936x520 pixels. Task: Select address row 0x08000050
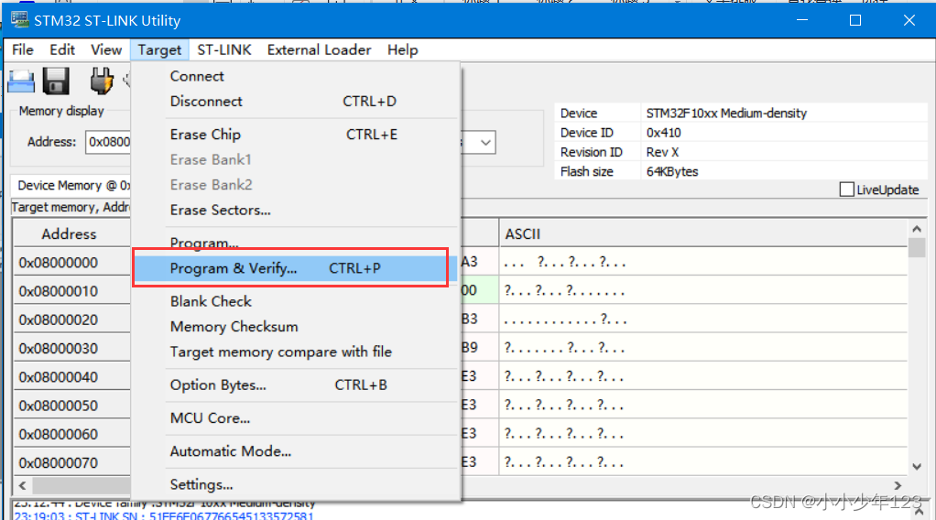(x=58, y=406)
